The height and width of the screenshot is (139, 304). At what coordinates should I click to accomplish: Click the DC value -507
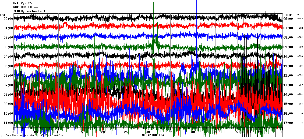[x=300, y=85]
